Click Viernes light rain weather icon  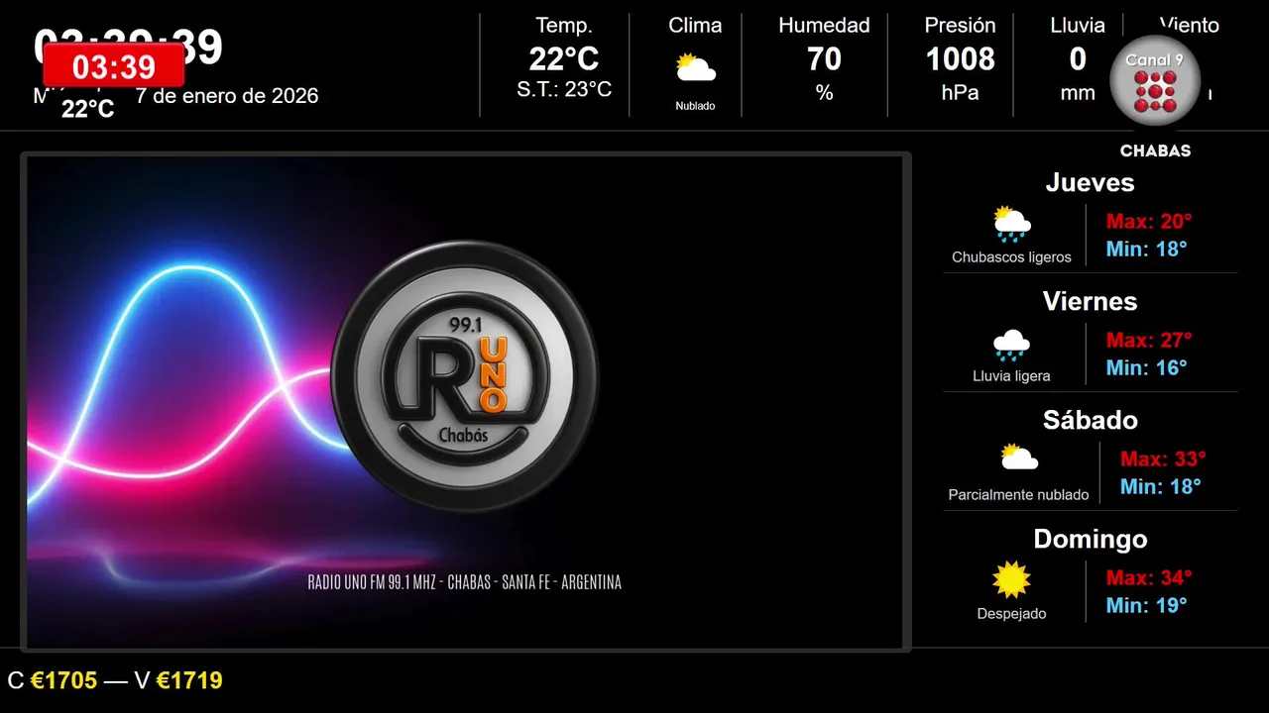coord(1011,345)
